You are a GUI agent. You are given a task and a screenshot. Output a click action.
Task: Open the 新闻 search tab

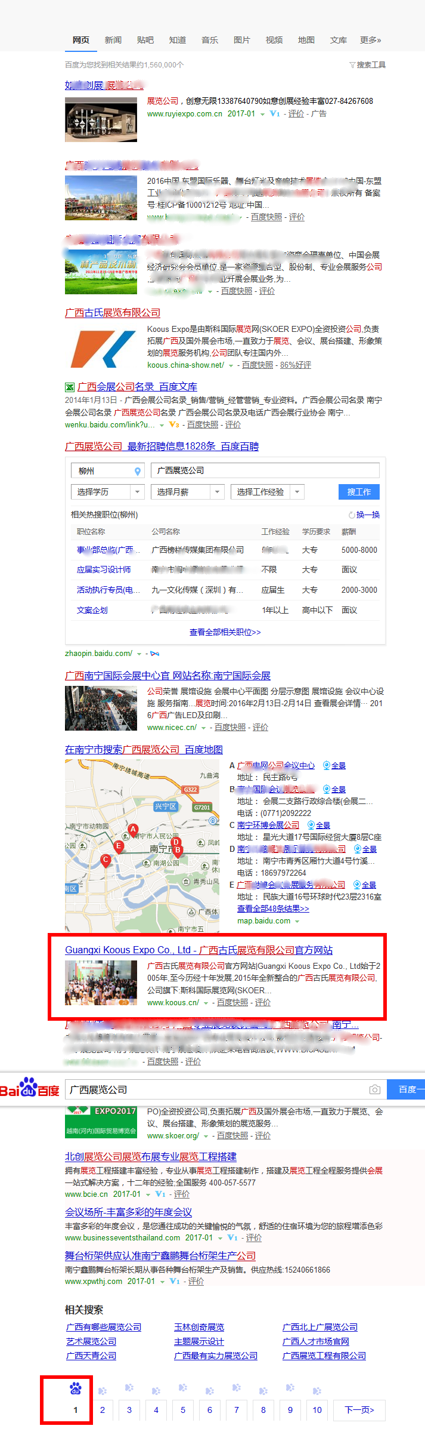point(113,40)
